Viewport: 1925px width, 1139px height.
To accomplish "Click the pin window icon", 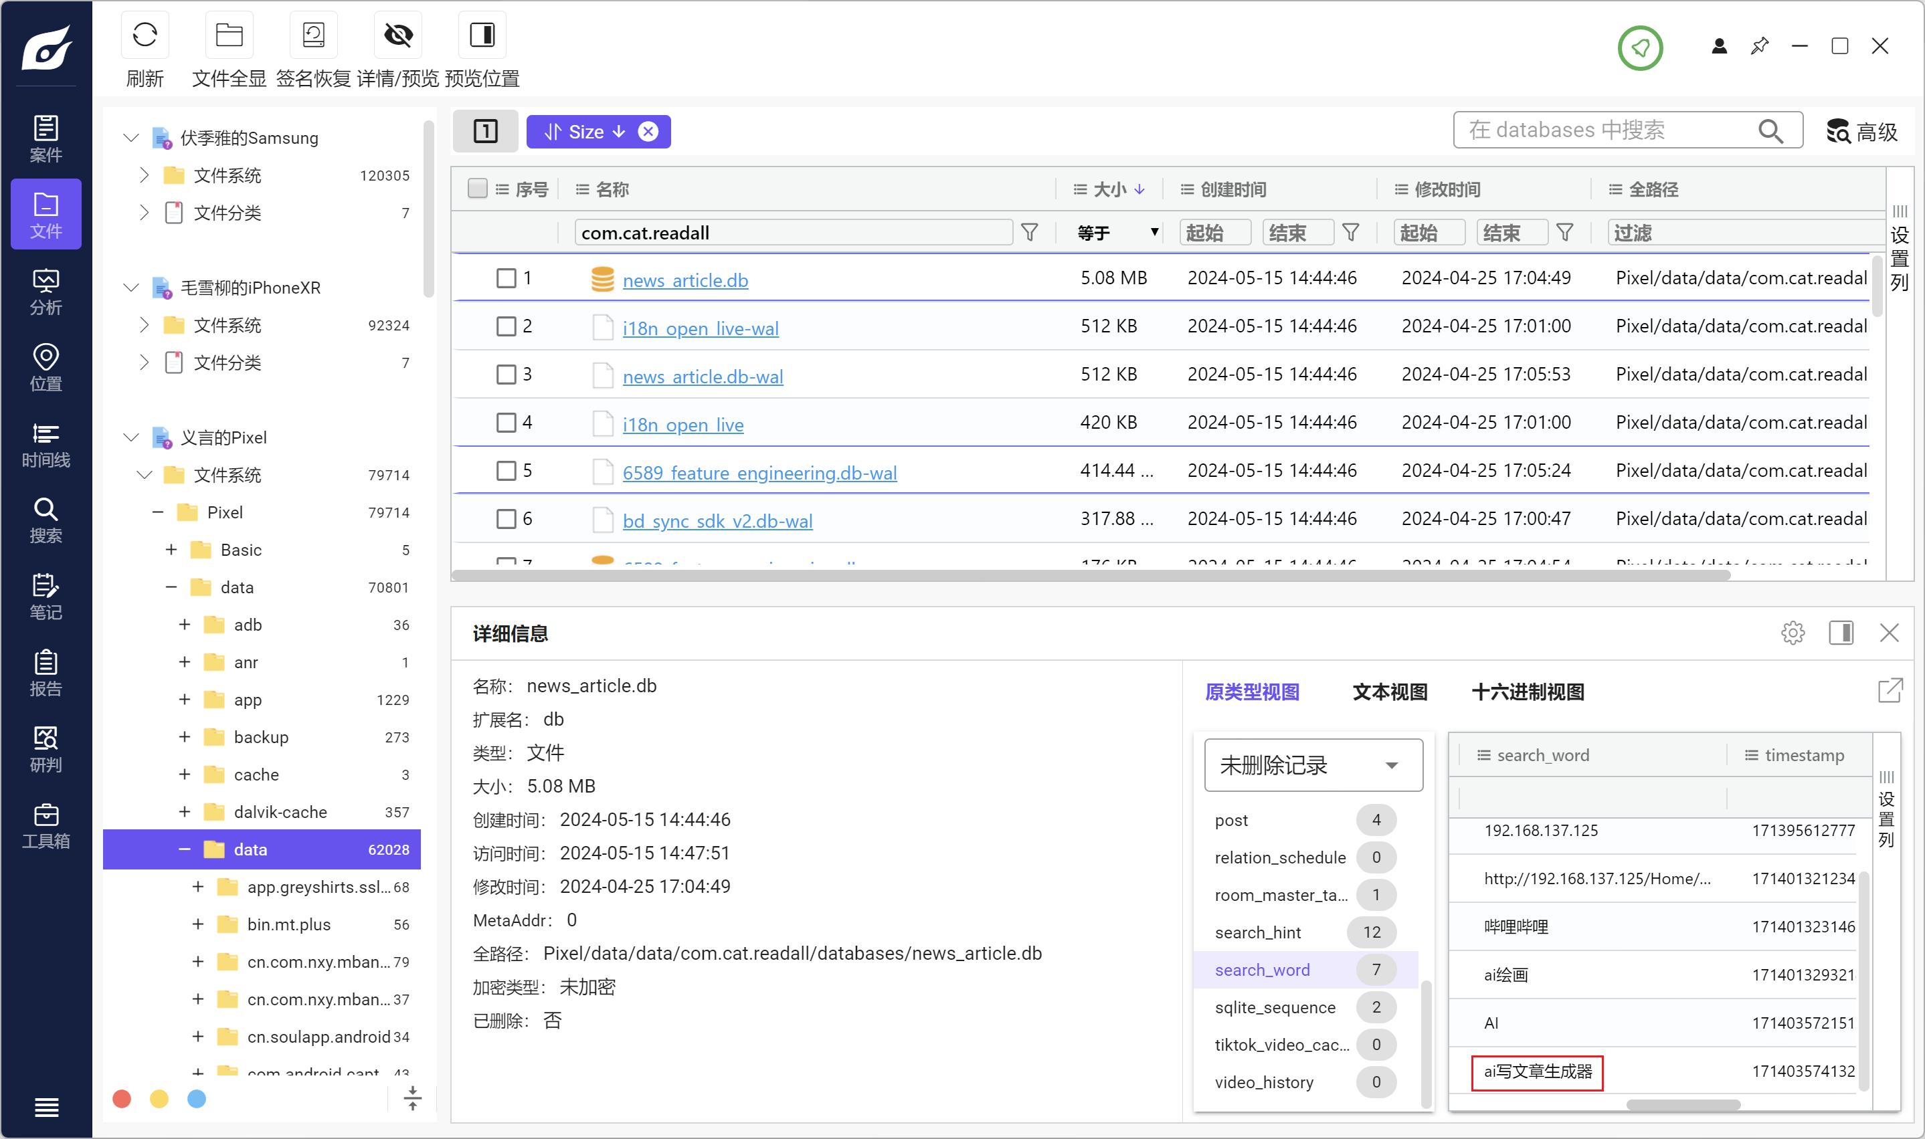I will tap(1760, 46).
